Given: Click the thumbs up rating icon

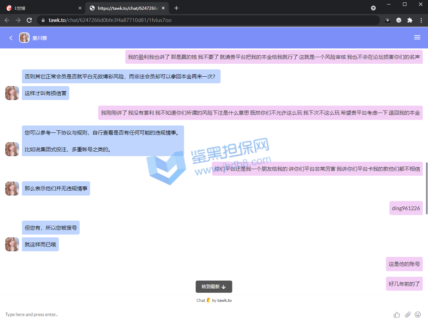Looking at the screenshot, I should pyautogui.click(x=397, y=314).
